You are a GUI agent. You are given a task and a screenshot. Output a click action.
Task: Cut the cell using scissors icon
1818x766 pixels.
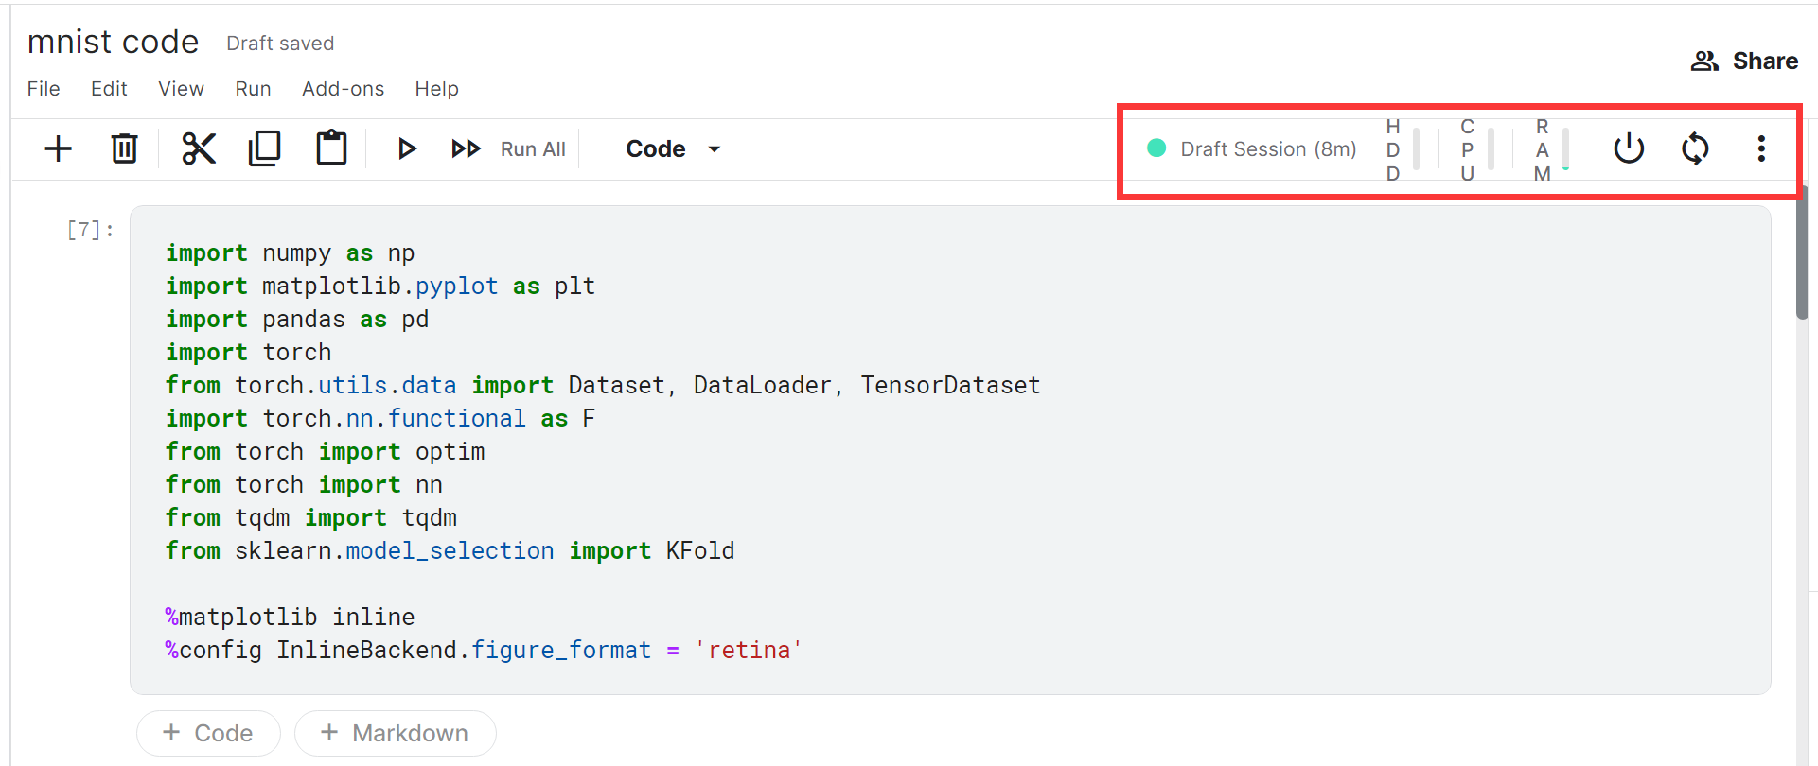[199, 148]
